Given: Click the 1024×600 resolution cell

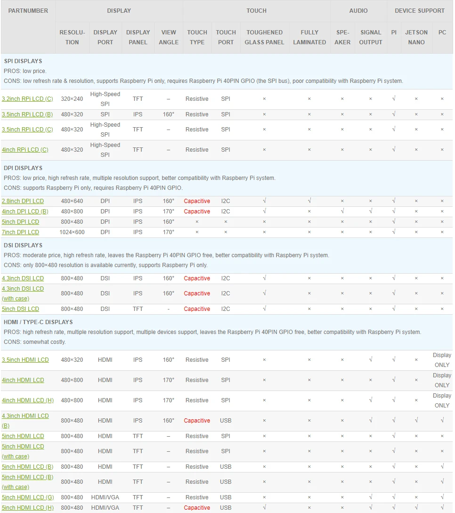Looking at the screenshot, I should coord(72,232).
